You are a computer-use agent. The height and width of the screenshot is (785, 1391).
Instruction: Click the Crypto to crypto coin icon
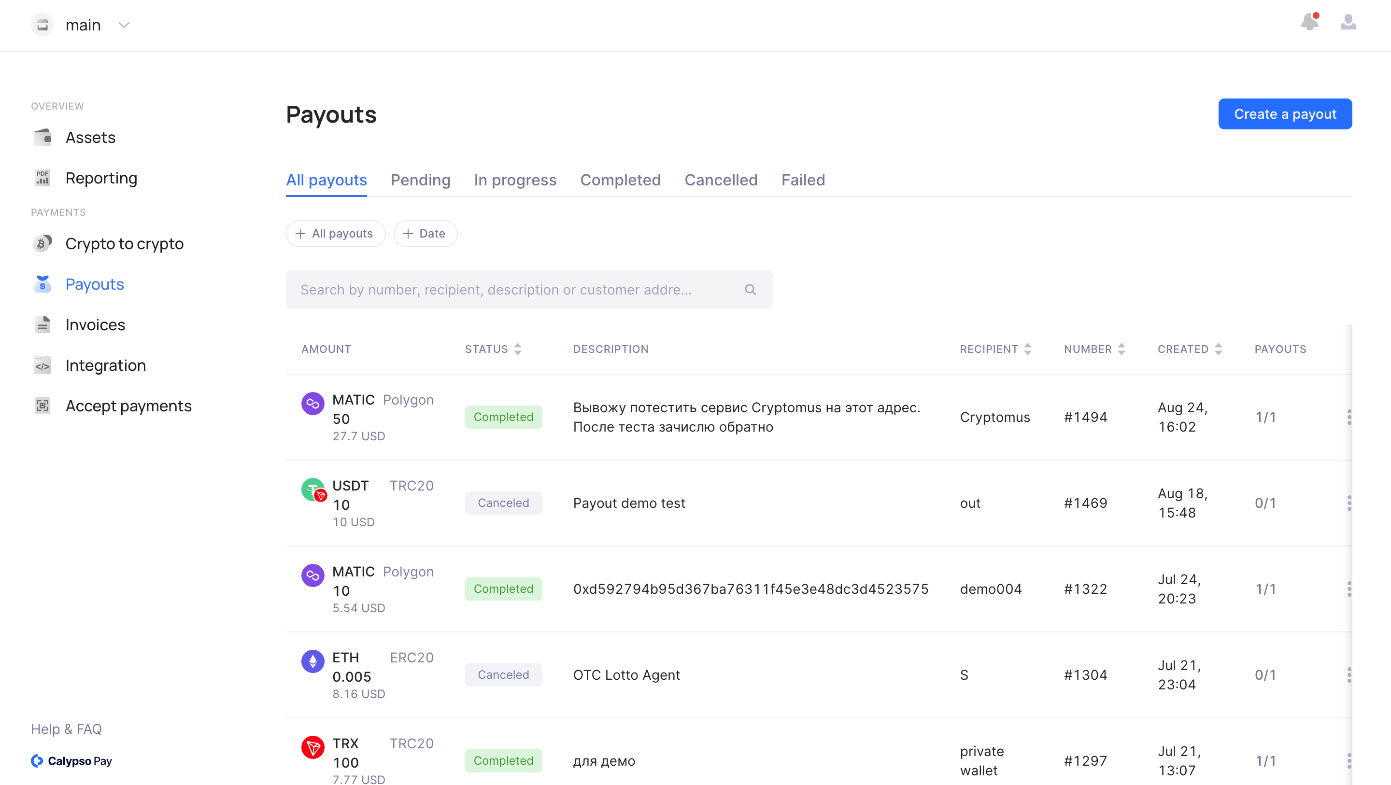pyautogui.click(x=42, y=243)
